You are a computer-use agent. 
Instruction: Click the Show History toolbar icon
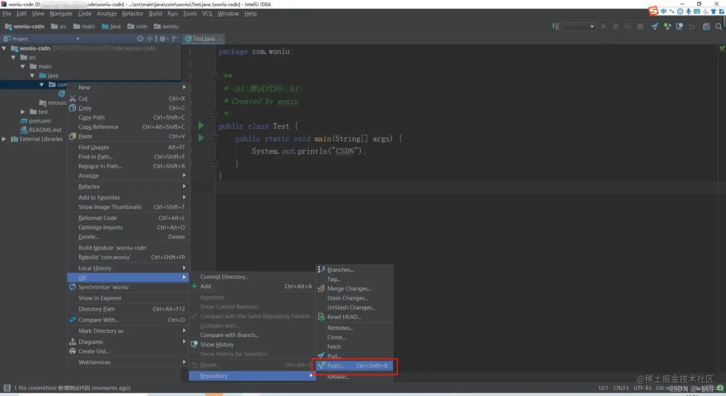coord(679,26)
